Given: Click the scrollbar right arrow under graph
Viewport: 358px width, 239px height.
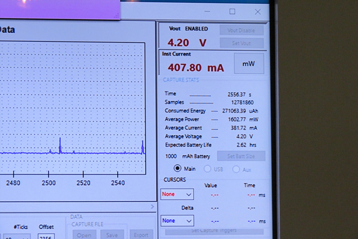Looking at the screenshot, I should (x=153, y=207).
